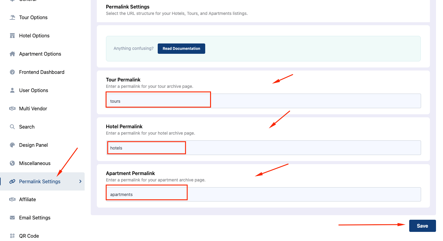Open the Email Settings menu item
Image resolution: width=443 pixels, height=241 pixels.
[x=35, y=218]
